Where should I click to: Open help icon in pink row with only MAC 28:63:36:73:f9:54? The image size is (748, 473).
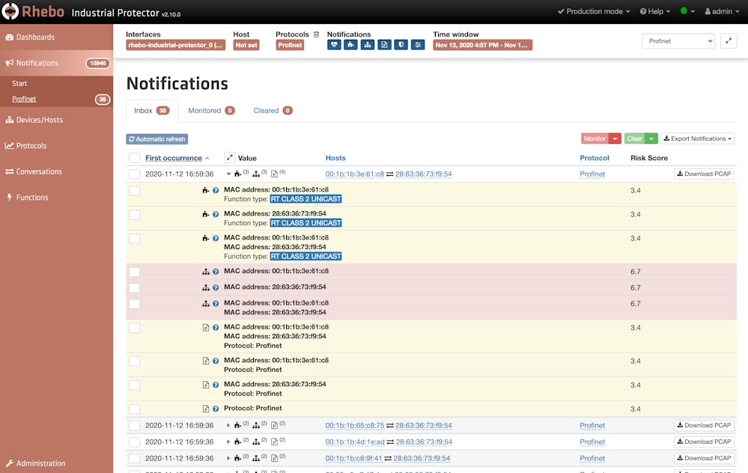216,287
